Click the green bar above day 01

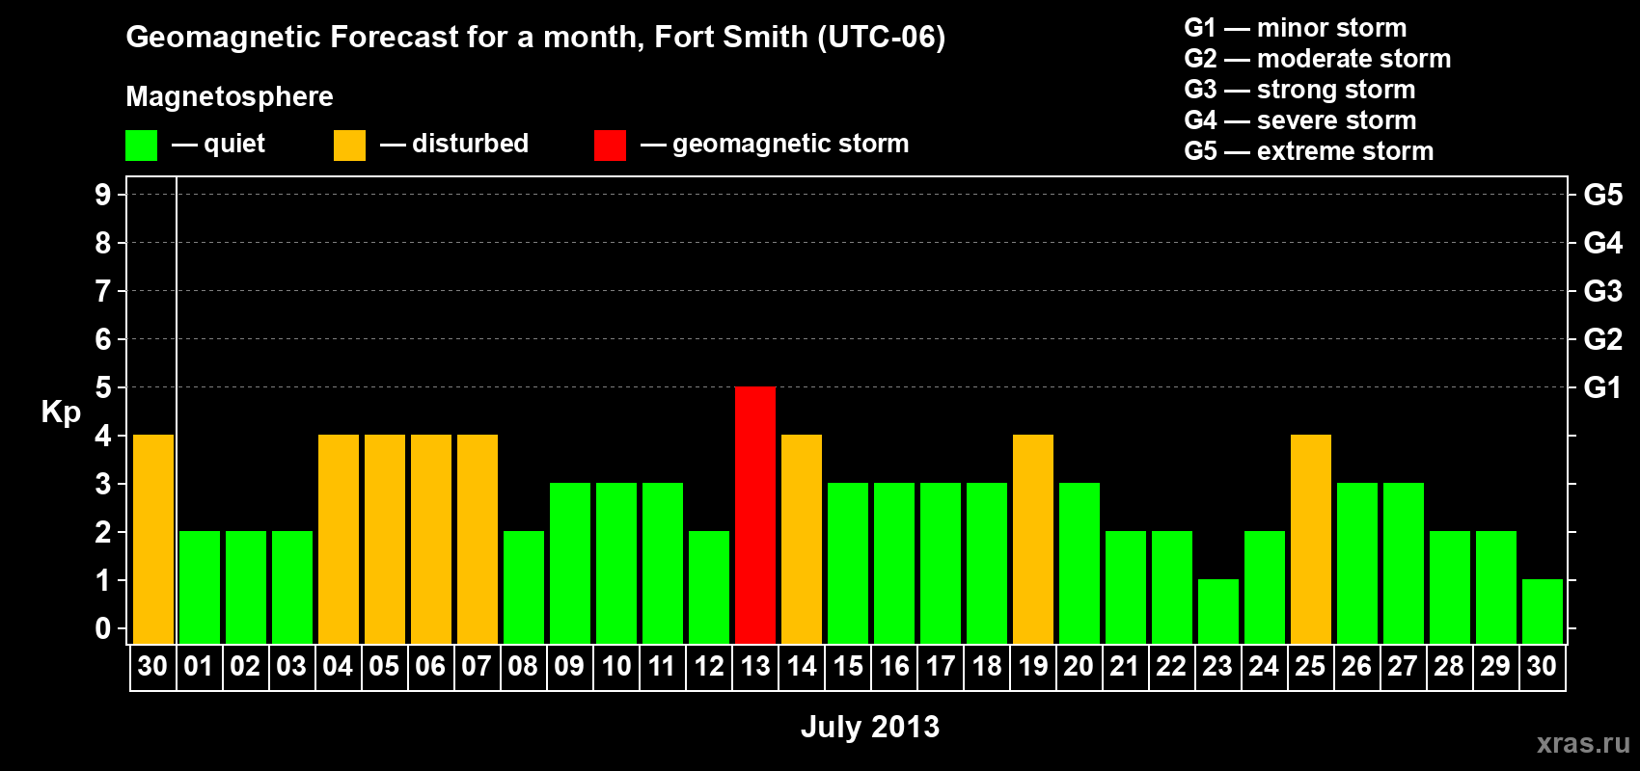[x=200, y=587]
